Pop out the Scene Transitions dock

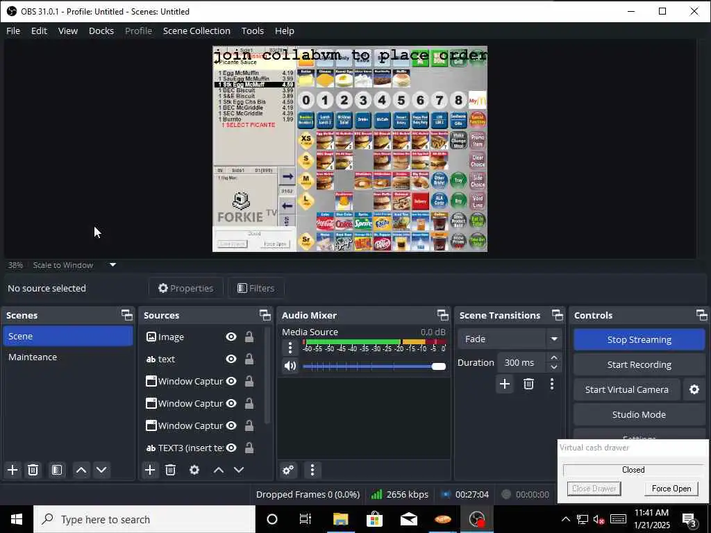tap(558, 315)
